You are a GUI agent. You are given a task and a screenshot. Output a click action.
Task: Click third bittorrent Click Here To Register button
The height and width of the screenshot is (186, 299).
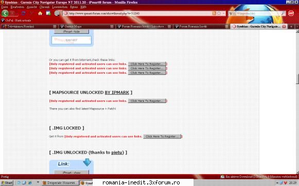[147, 73]
